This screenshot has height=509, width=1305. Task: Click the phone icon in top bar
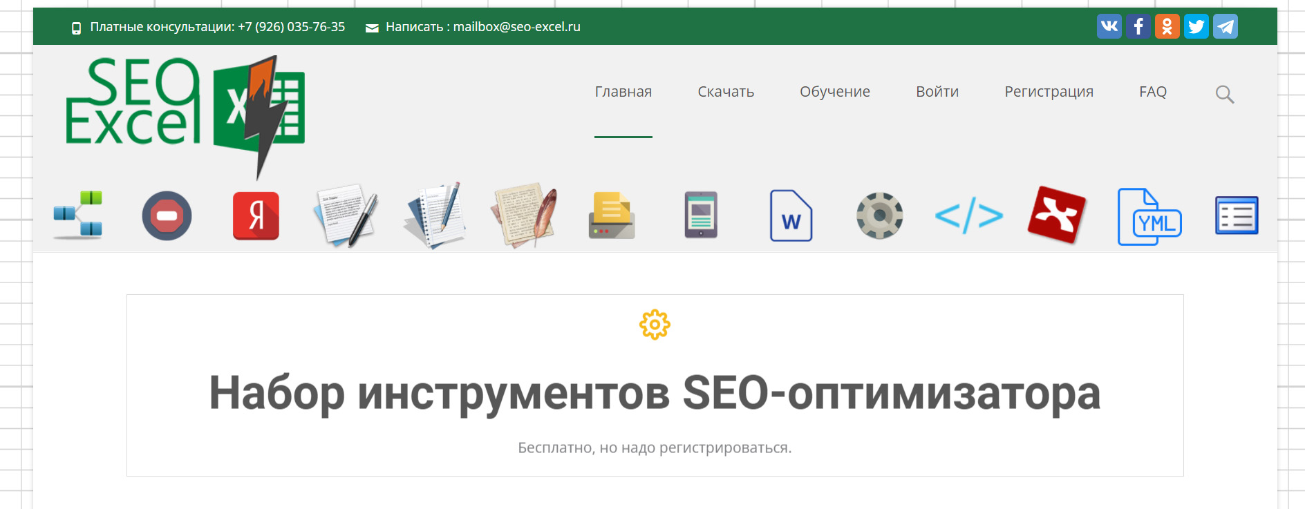coord(77,28)
